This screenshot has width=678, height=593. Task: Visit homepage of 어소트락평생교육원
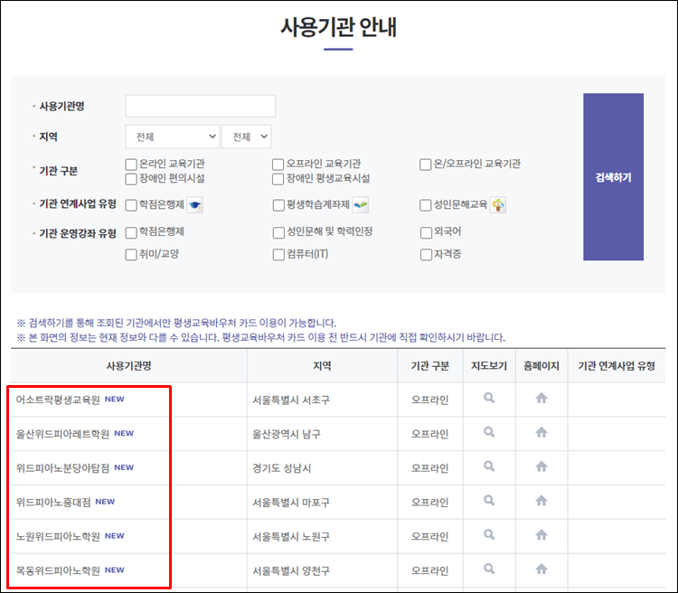click(541, 398)
